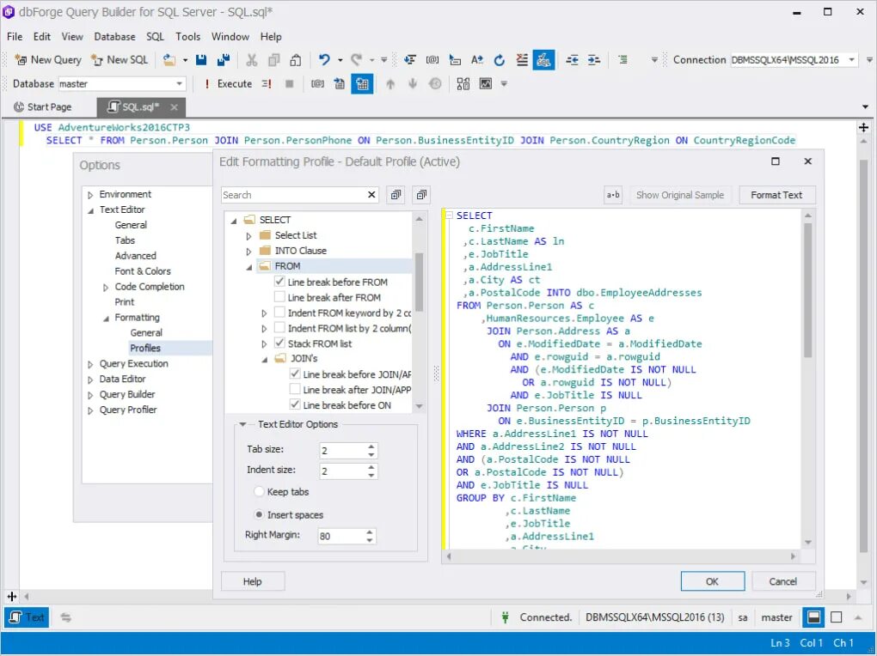
Task: Click the Copy icon in toolbar
Action: 274,60
